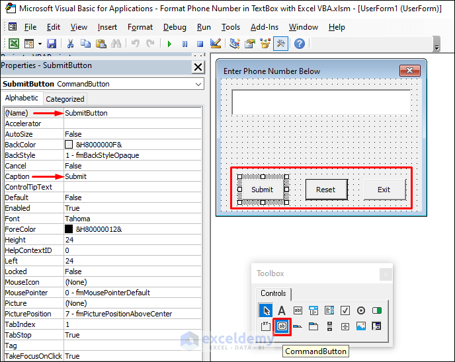Open the Insert UserForm dropdown arrow
Viewport: 455px width, 362px height.
tap(40, 44)
